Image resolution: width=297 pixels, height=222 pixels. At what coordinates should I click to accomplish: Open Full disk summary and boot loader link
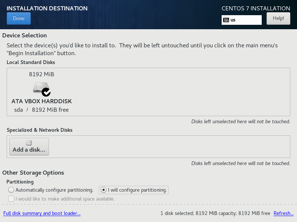pos(42,213)
